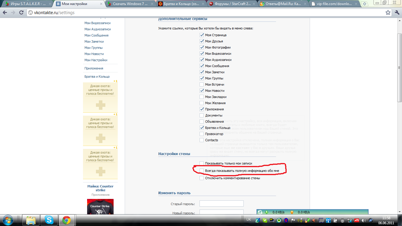Open the Action Center flag tray icon
402x226 pixels.
293,220
